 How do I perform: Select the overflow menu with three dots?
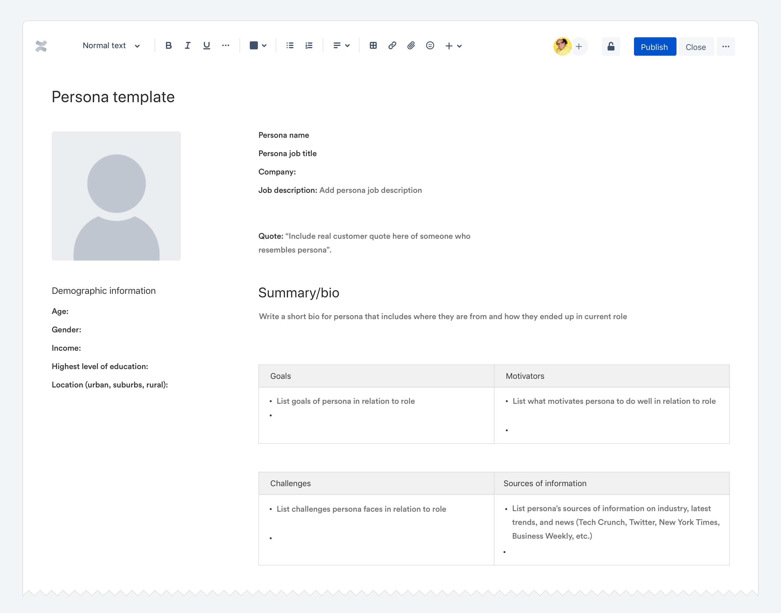(725, 46)
